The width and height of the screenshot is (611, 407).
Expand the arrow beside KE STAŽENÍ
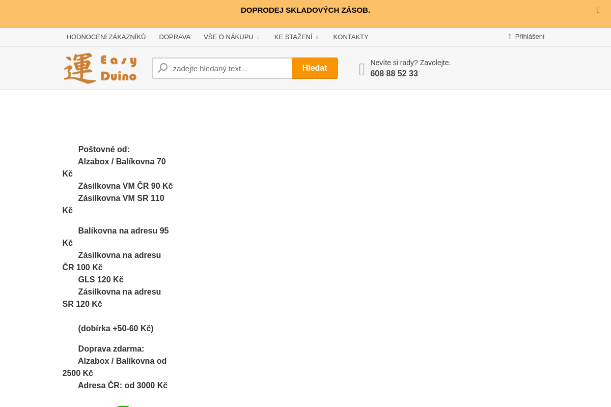click(x=317, y=37)
